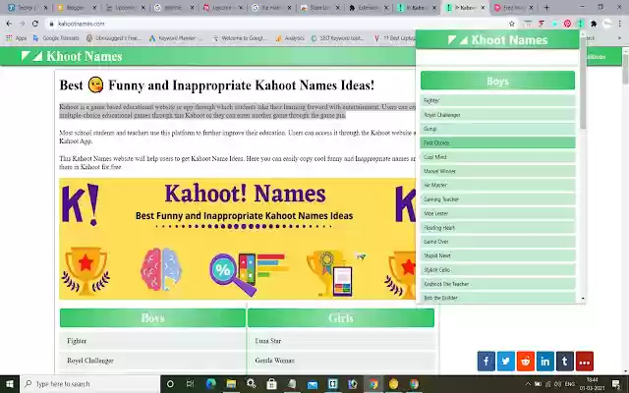Select Stupid Newt in popup list

pyautogui.click(x=498, y=255)
